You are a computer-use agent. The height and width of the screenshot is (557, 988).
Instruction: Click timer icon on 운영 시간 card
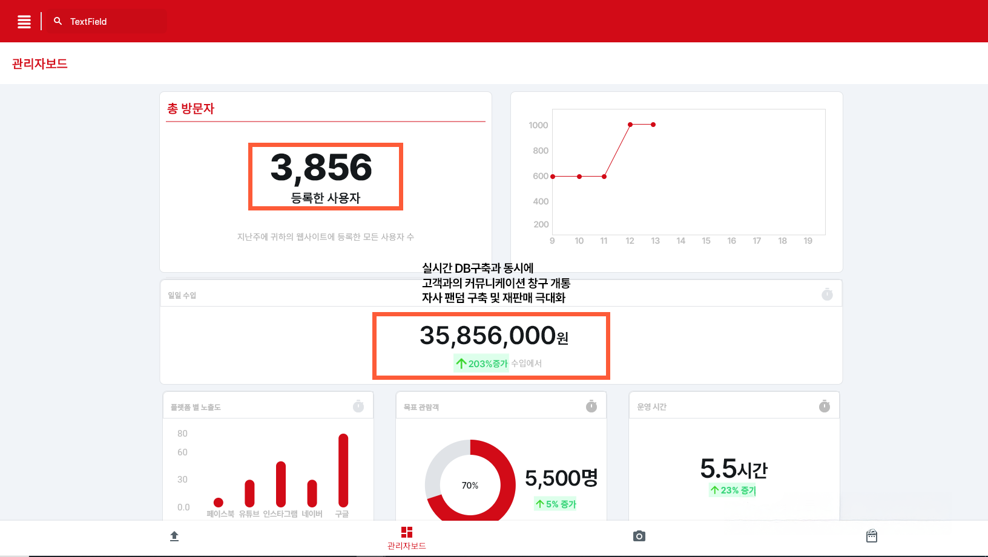tap(825, 406)
